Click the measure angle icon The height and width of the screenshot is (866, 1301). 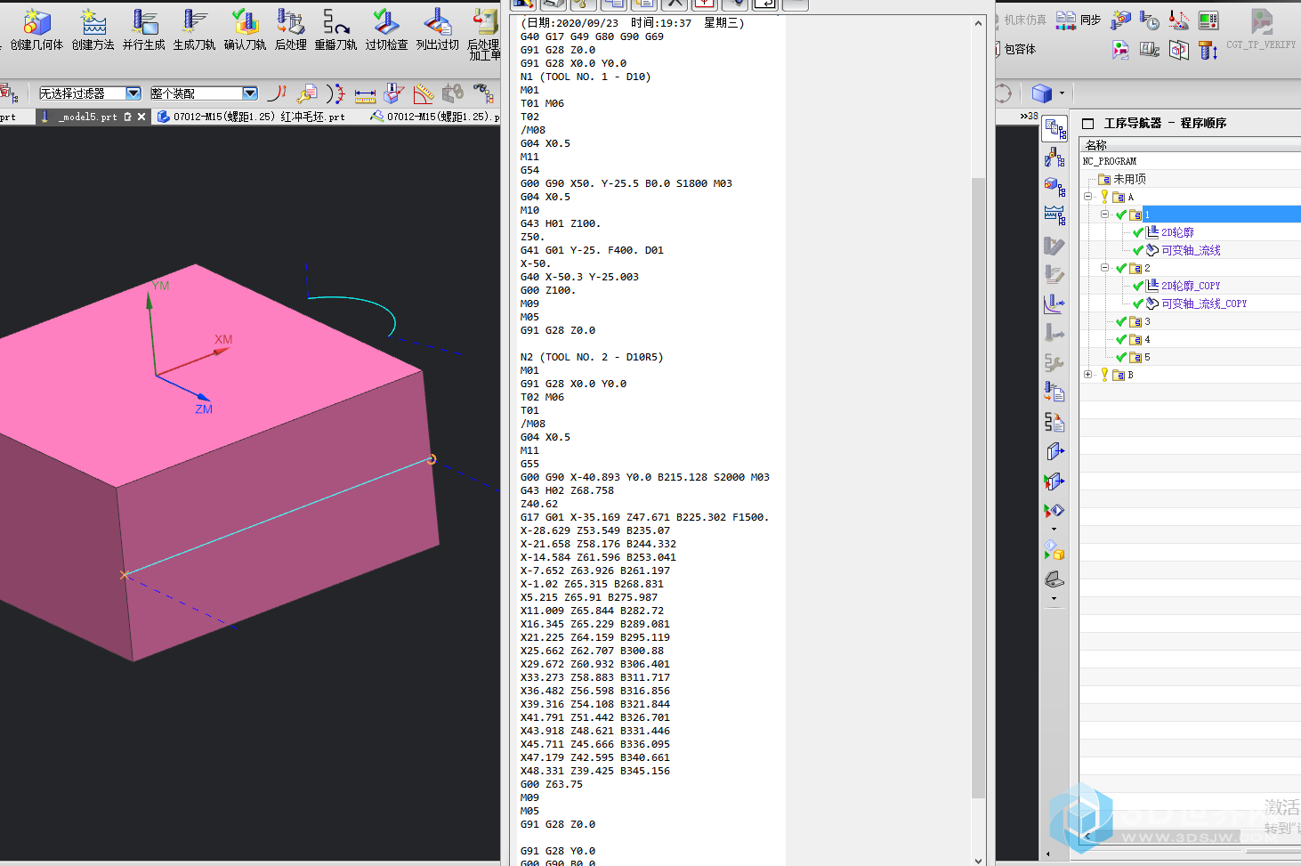click(x=424, y=93)
